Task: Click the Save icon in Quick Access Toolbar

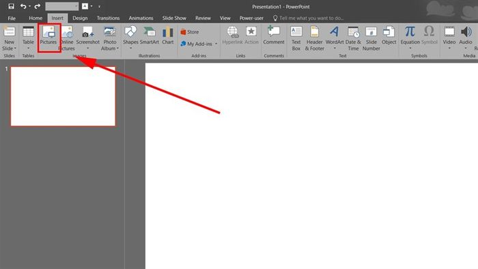Action: pos(12,6)
